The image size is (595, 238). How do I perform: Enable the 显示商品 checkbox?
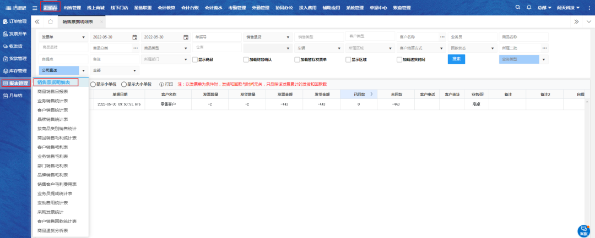click(x=194, y=59)
